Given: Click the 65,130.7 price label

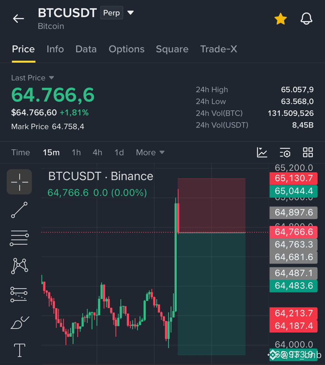Looking at the screenshot, I should point(293,178).
